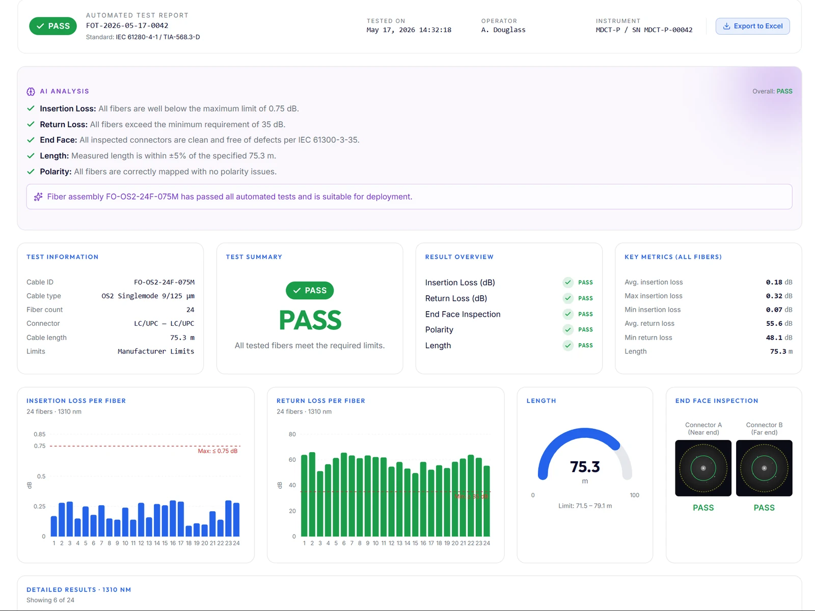This screenshot has width=815, height=611.
Task: Click the checkmark beside Polarity analysis line
Action: (31, 172)
